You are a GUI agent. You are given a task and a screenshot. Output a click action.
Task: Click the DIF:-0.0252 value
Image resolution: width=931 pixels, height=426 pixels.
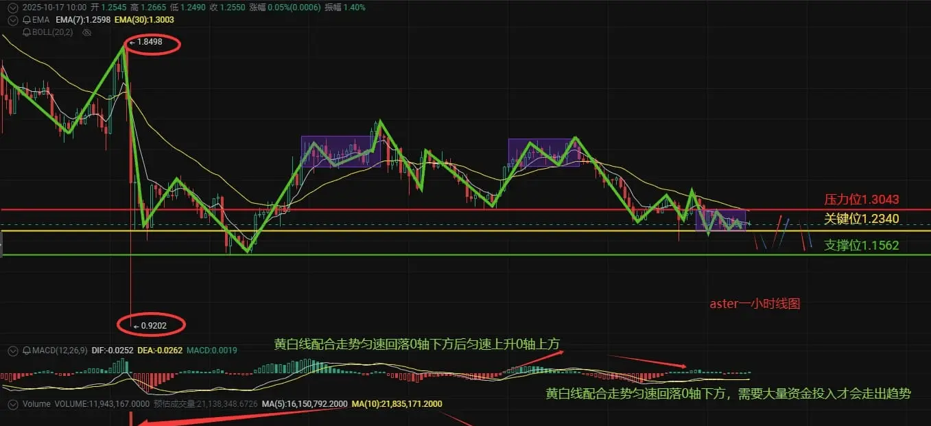coord(113,351)
